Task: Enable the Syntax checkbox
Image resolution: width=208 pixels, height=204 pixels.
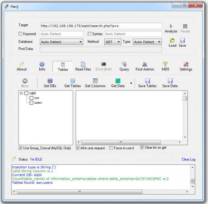Action: (89, 34)
